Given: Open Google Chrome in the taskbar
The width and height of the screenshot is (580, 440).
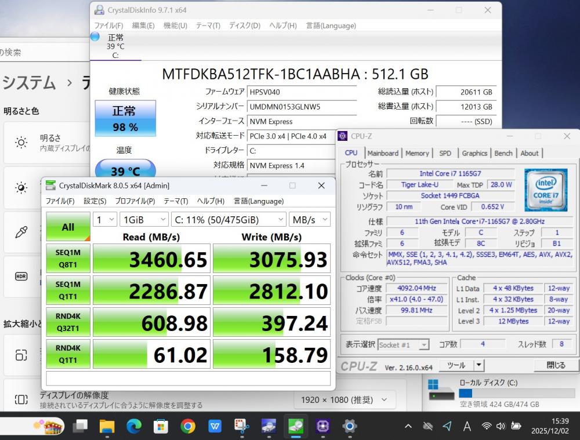Looking at the screenshot, I should pyautogui.click(x=187, y=427).
